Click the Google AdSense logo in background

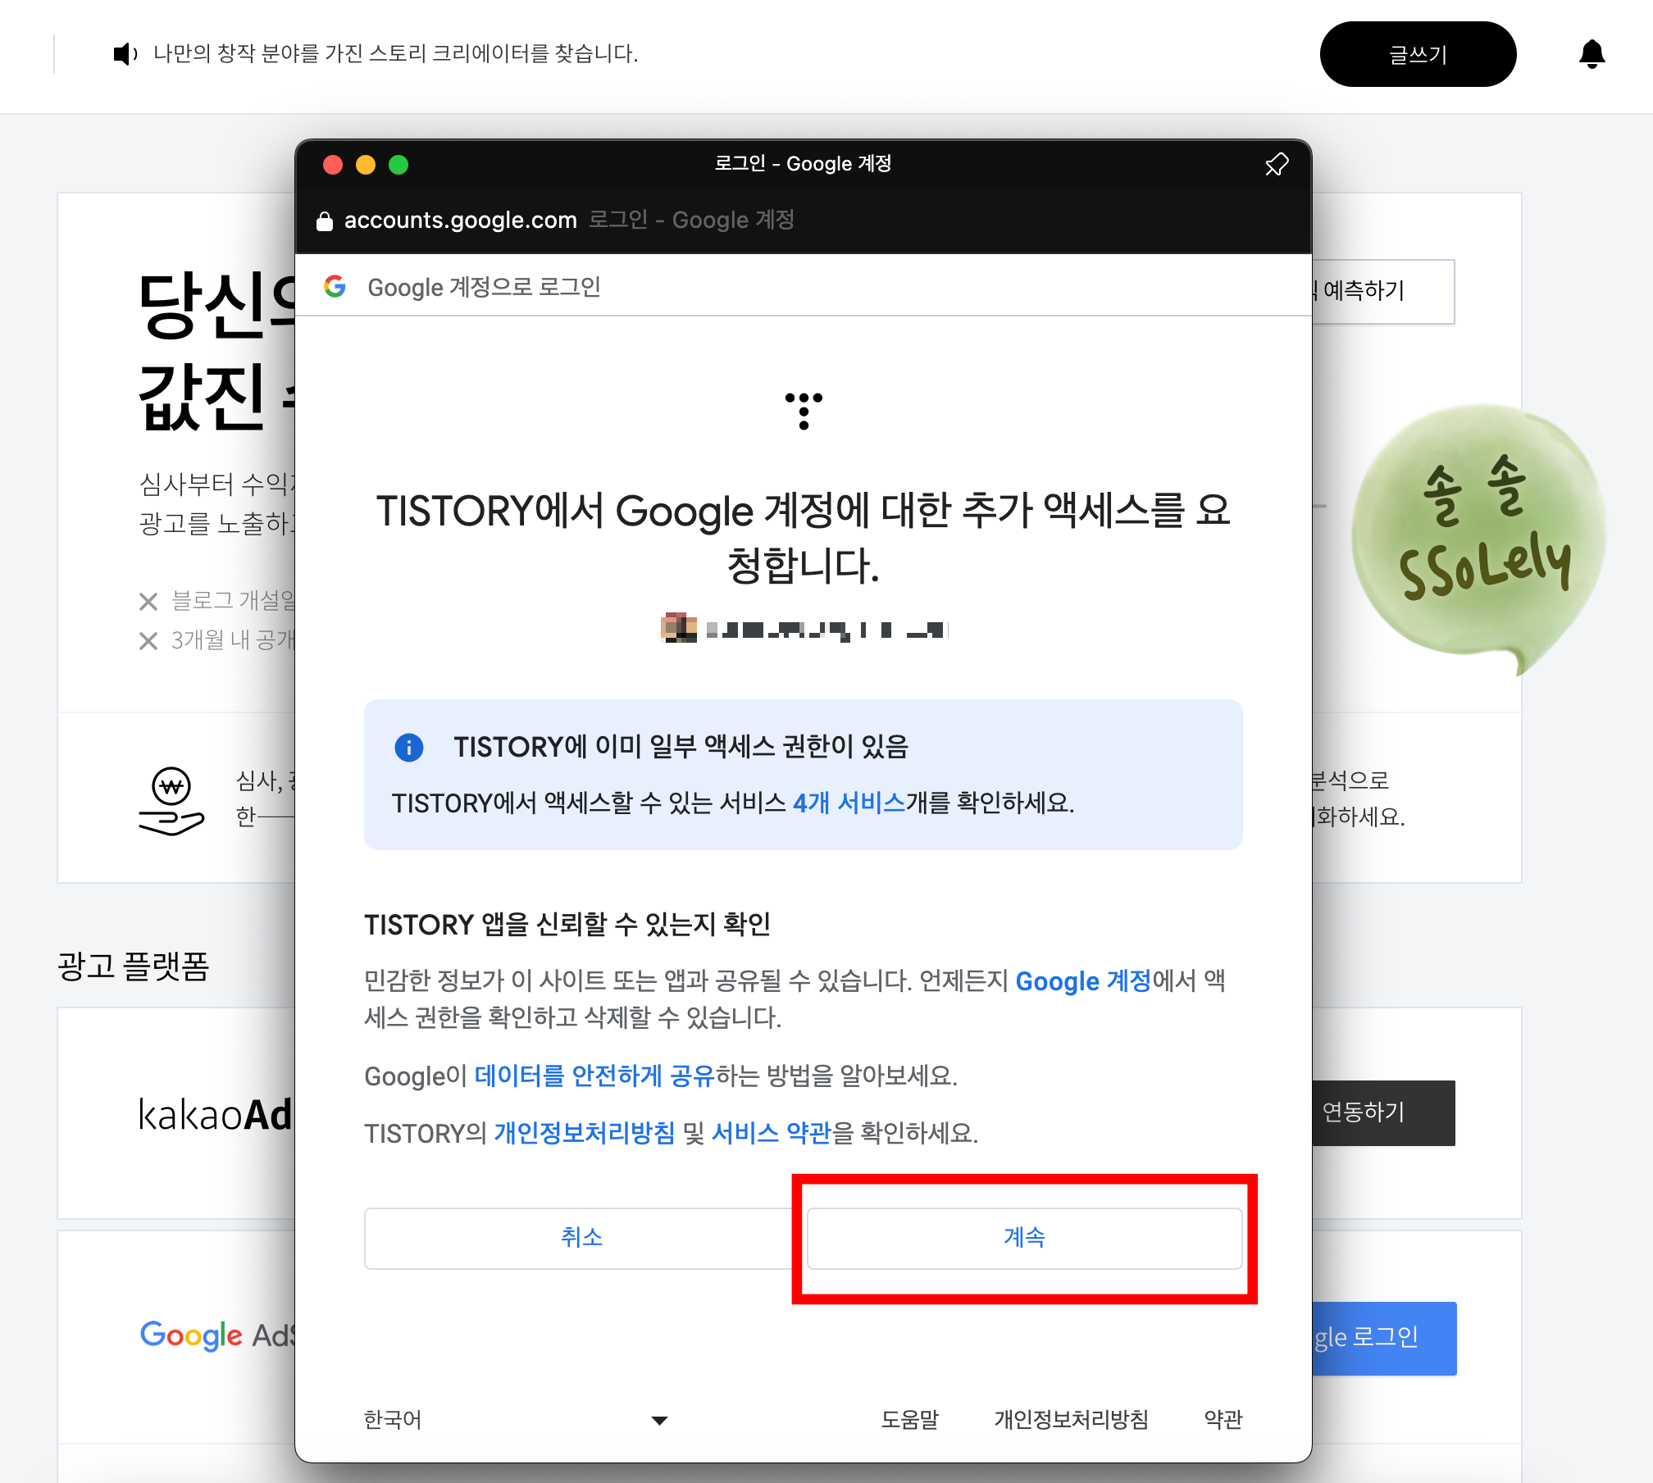click(218, 1336)
